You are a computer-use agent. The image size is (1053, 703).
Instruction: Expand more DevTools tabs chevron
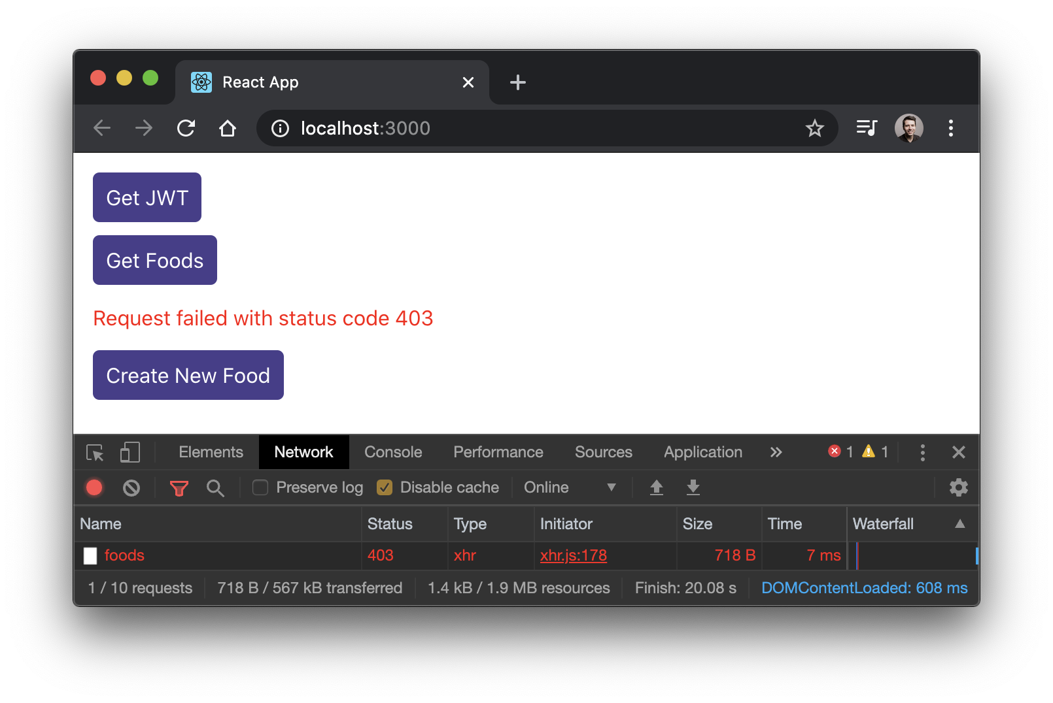pos(776,453)
